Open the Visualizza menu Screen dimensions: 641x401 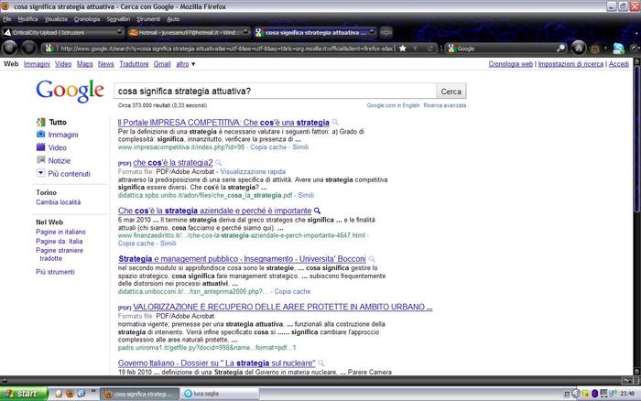coord(56,19)
